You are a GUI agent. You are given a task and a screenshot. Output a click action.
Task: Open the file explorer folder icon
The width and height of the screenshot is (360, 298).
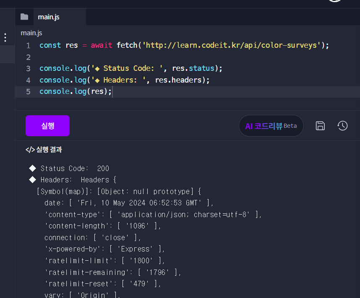[x=24, y=17]
